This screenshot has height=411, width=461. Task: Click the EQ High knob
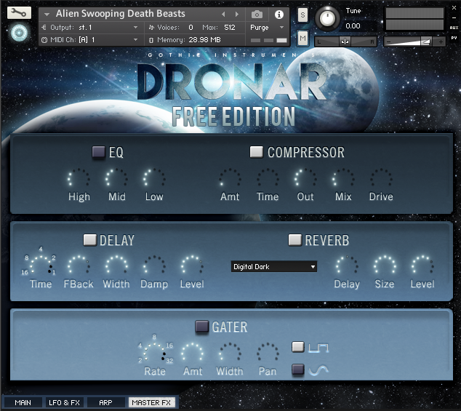pyautogui.click(x=79, y=178)
